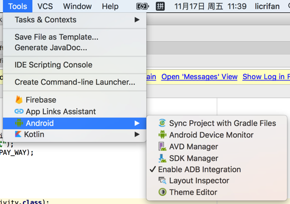The height and width of the screenshot is (204, 290).
Task: Open the Window menu
Action: pyautogui.click(x=77, y=6)
